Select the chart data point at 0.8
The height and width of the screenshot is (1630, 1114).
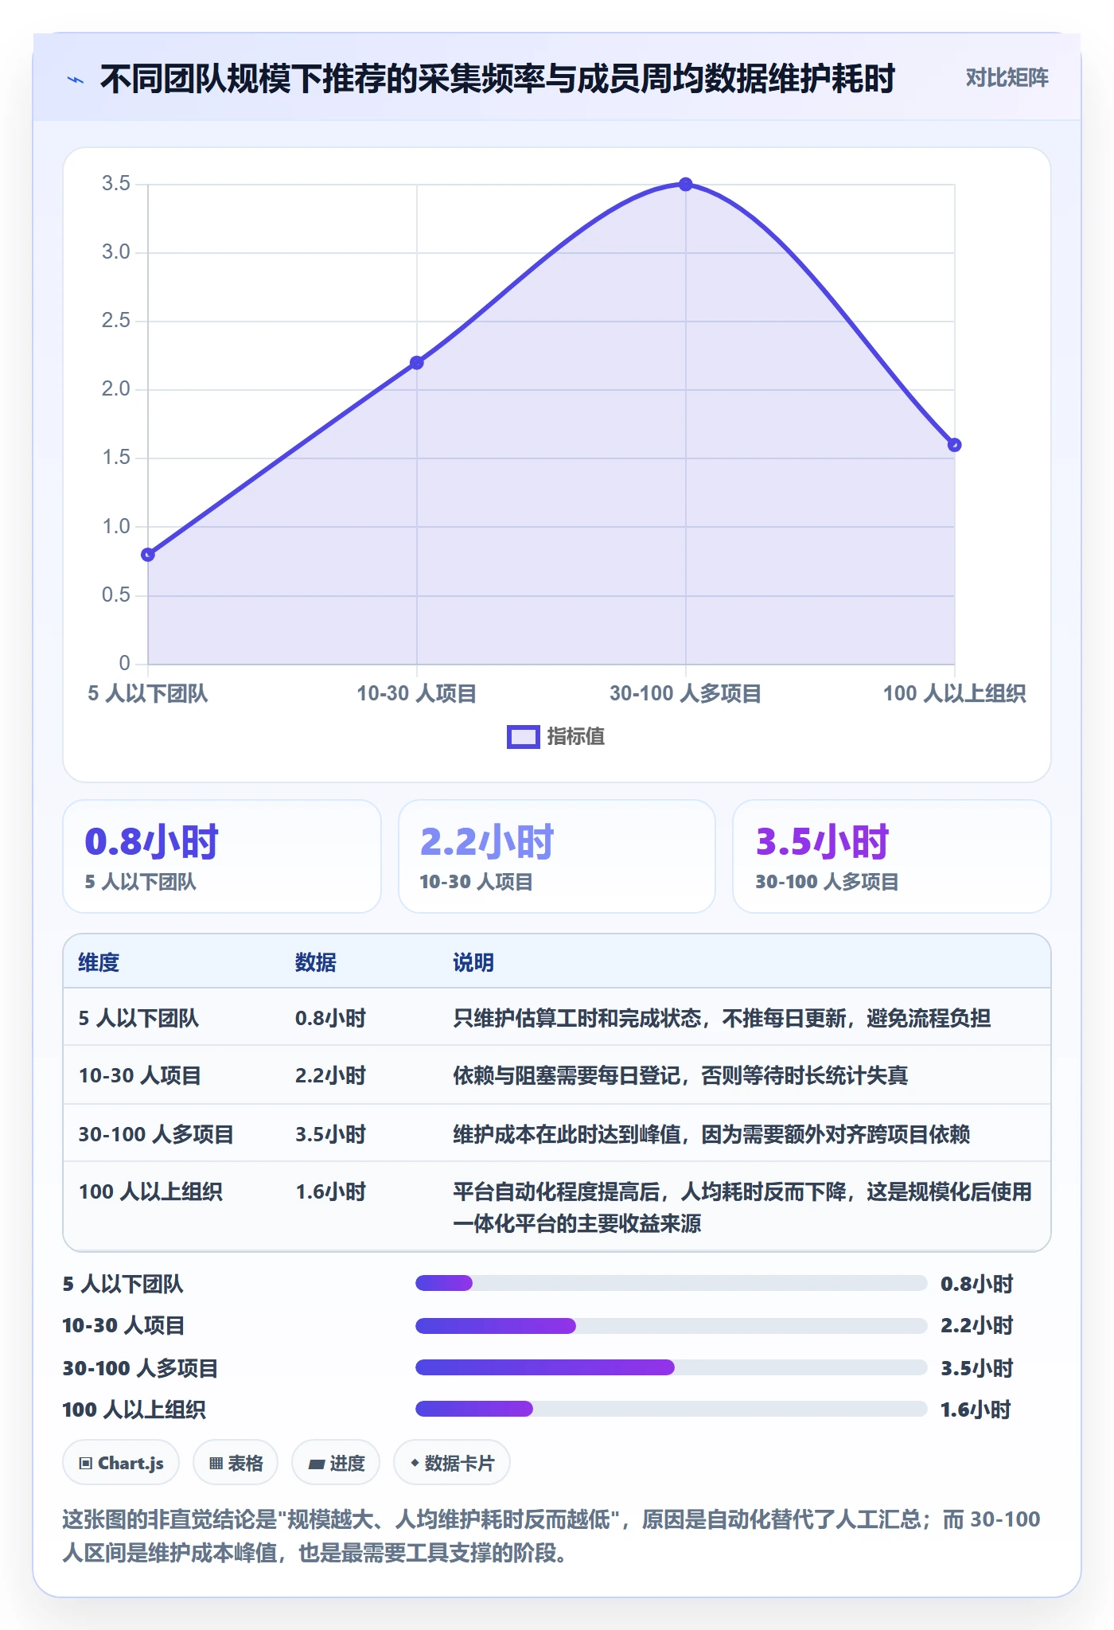tap(148, 555)
